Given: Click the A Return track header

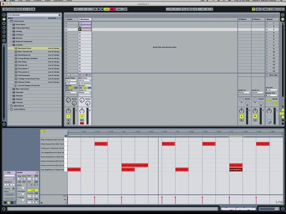Looking at the screenshot, I should (x=244, y=19).
